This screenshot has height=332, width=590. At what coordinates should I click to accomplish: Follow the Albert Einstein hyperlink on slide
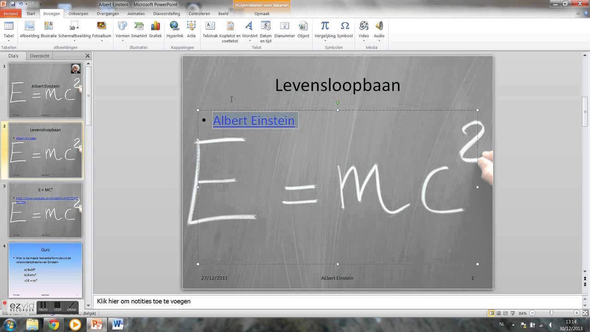point(254,120)
